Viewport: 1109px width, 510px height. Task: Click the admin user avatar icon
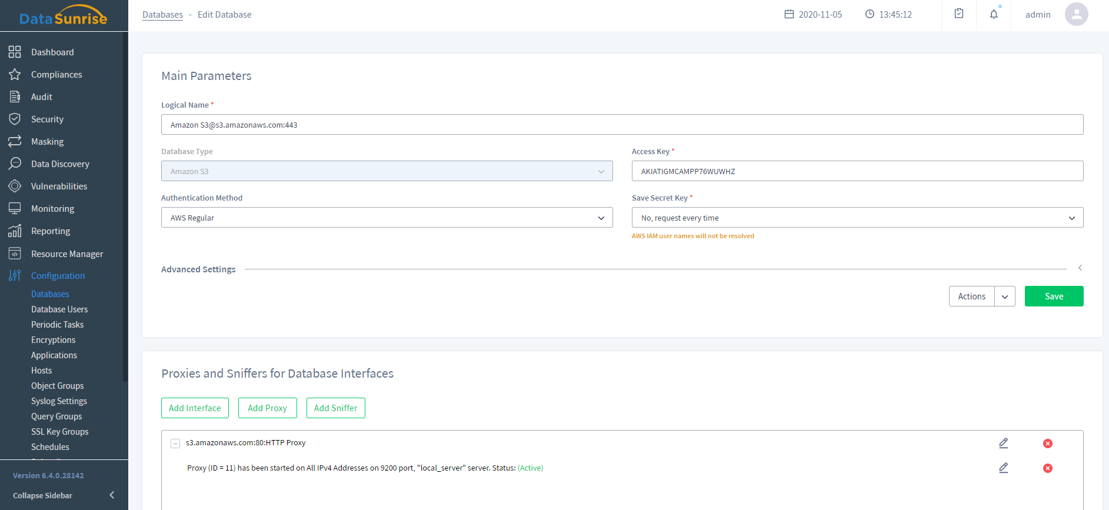point(1076,15)
